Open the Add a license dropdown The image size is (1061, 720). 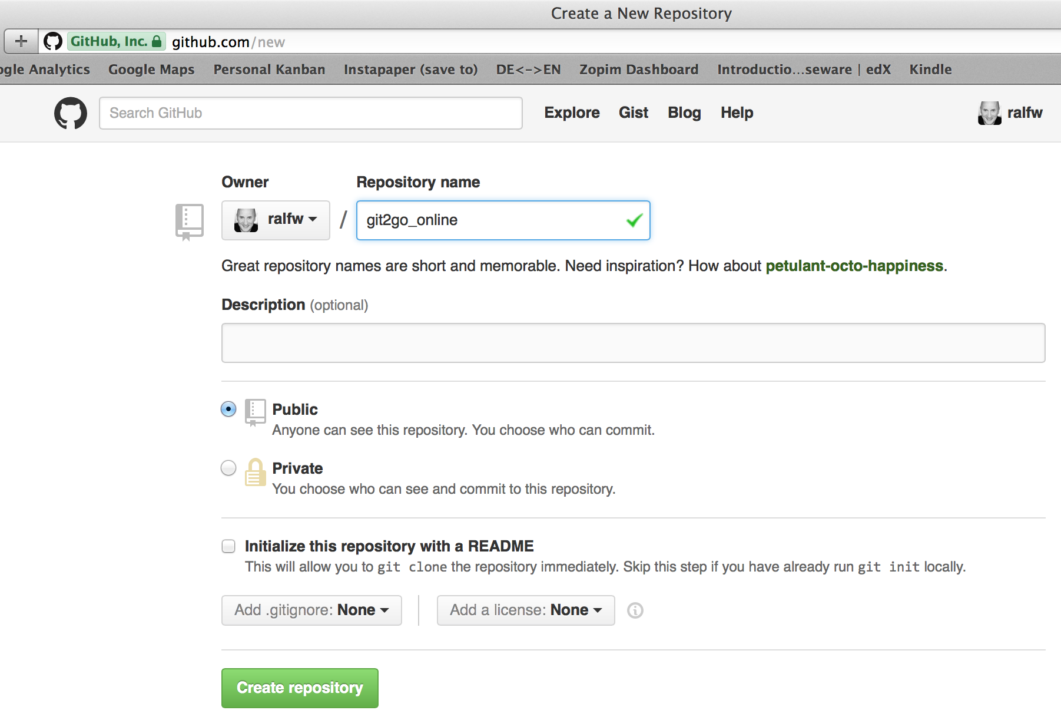click(526, 610)
